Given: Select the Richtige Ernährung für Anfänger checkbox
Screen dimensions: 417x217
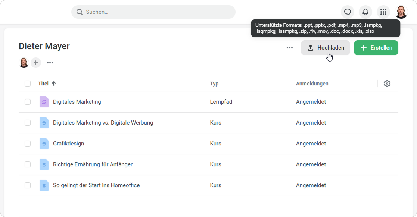Looking at the screenshot, I should [28, 164].
